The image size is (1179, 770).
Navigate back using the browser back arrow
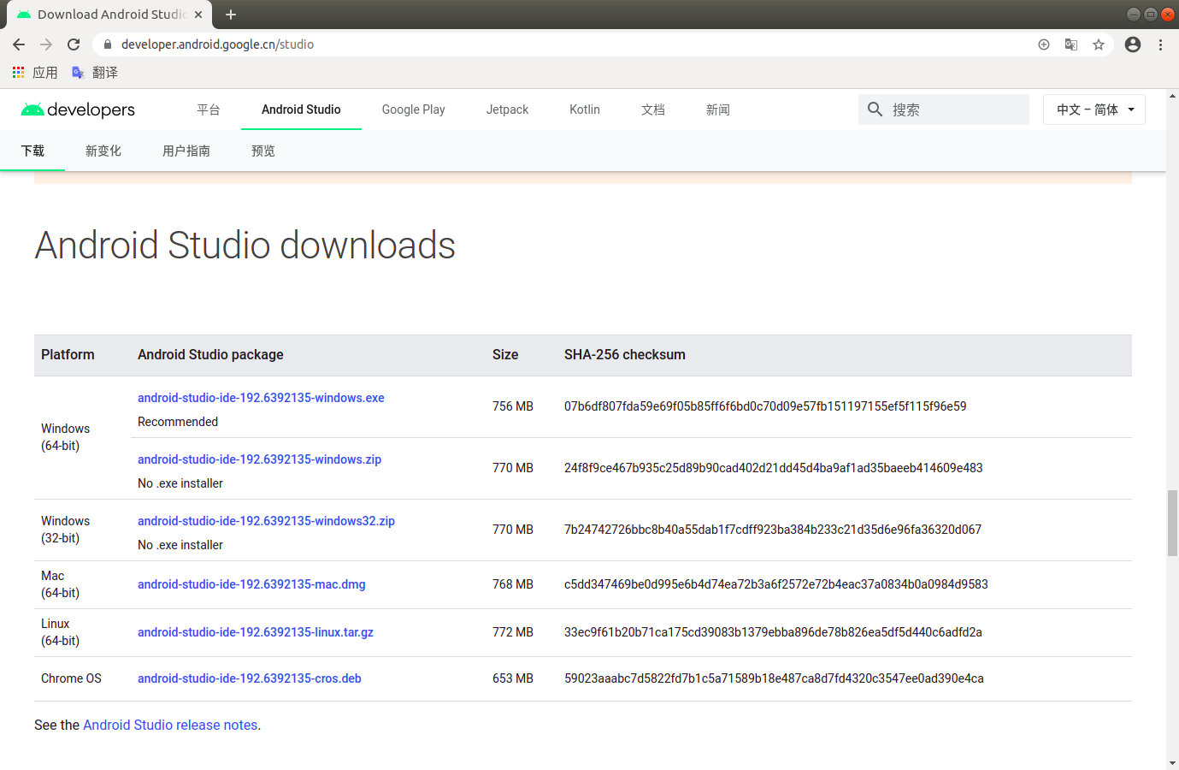coord(19,44)
